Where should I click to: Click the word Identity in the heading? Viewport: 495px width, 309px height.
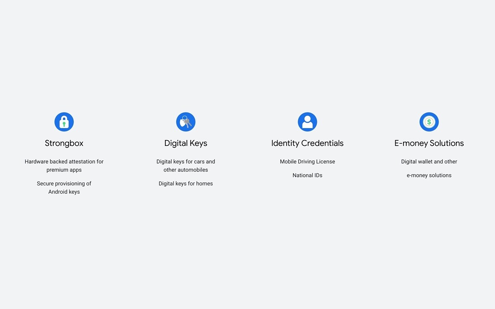285,143
